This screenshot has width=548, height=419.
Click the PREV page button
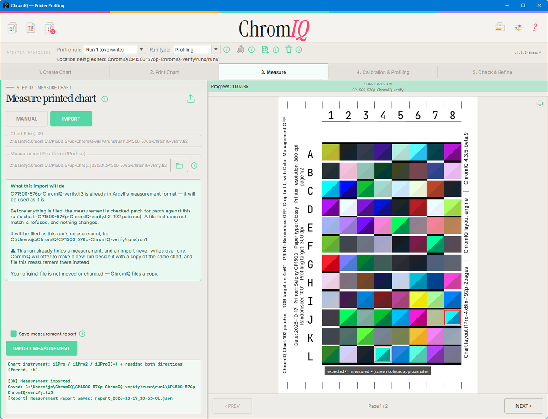pos(232,406)
